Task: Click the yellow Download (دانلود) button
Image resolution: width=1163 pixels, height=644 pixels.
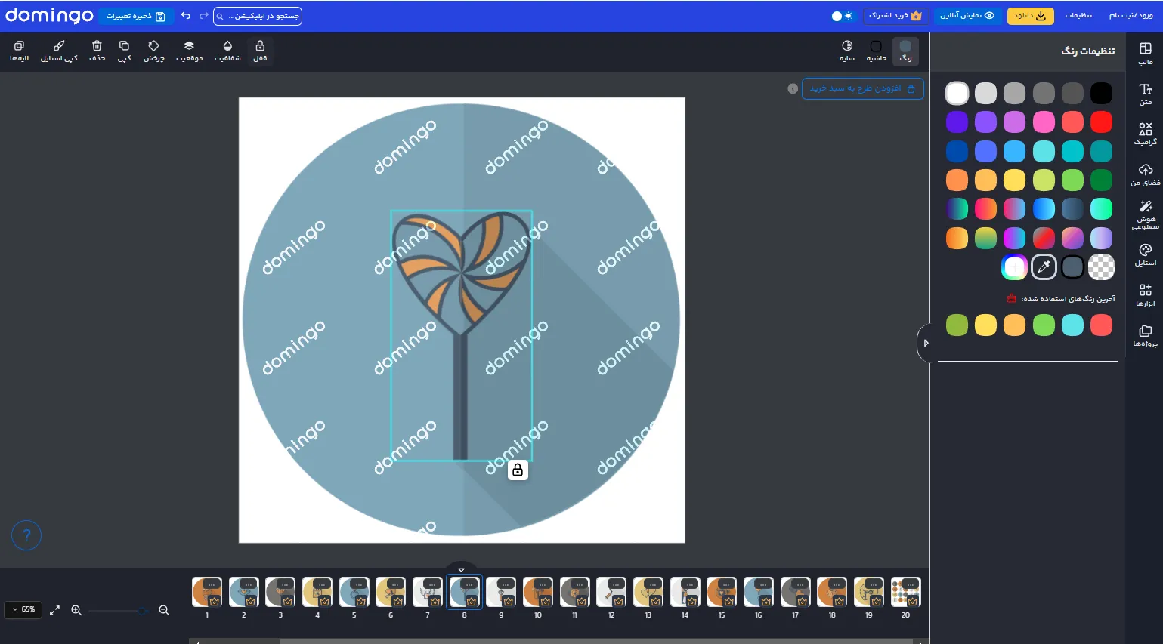Action: pyautogui.click(x=1030, y=15)
